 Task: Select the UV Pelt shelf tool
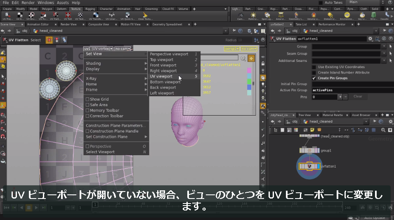[x=68, y=17]
